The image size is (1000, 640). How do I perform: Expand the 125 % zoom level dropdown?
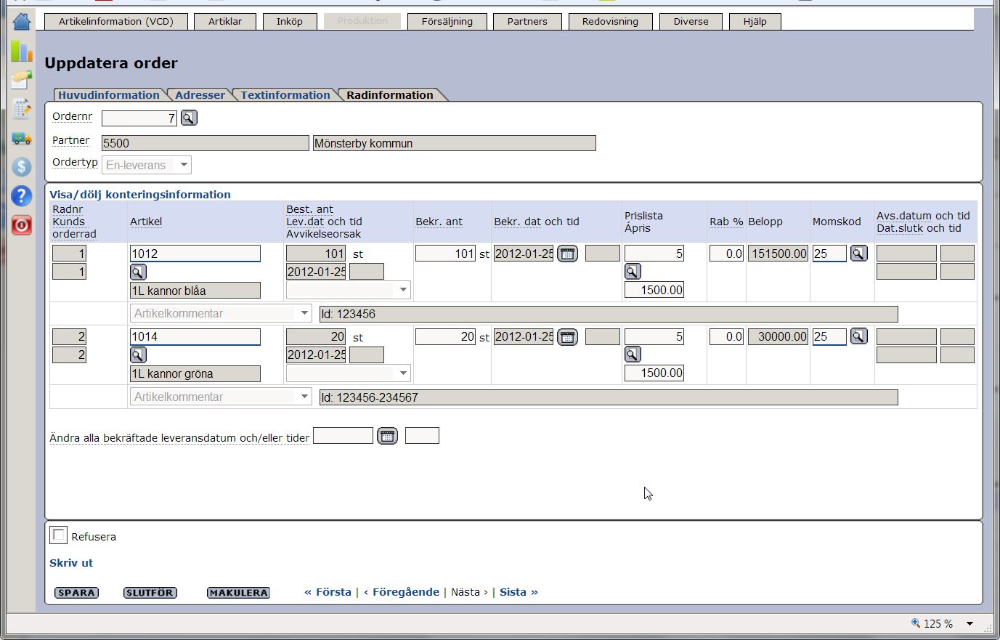pos(969,623)
